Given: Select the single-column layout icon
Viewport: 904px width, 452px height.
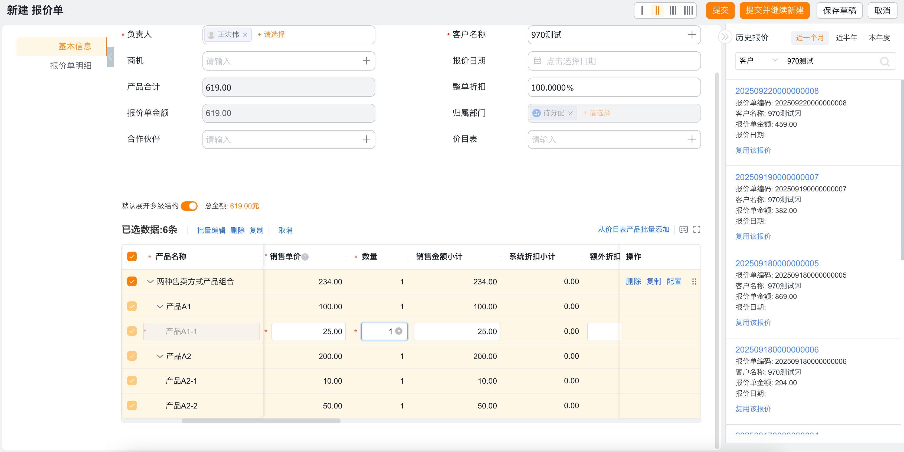Looking at the screenshot, I should 642,10.
